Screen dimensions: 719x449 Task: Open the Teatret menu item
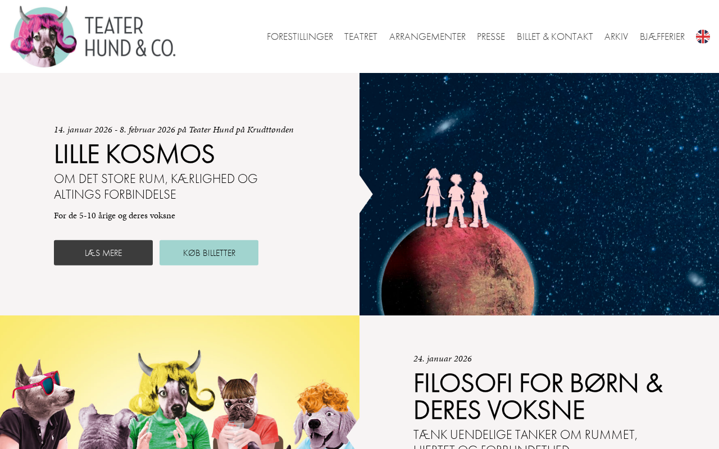point(361,36)
